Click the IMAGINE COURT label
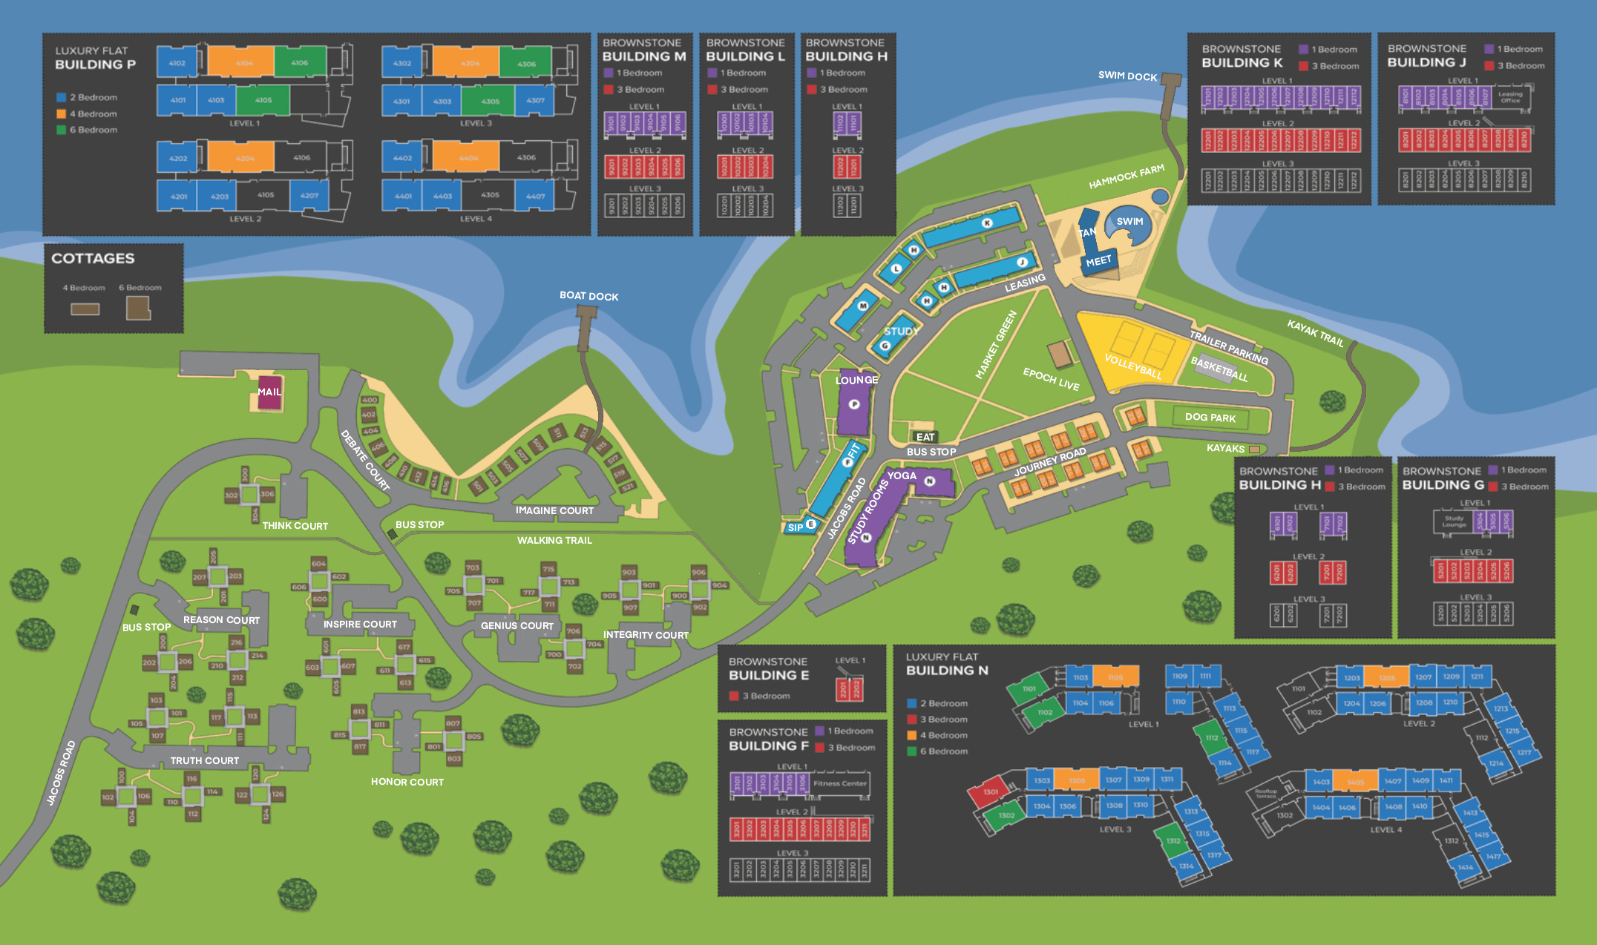Image resolution: width=1597 pixels, height=945 pixels. point(554,510)
